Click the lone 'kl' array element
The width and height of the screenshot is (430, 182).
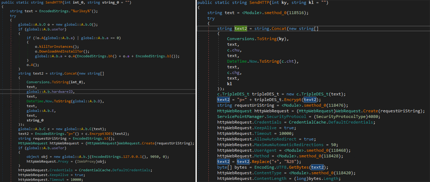pos(229,84)
